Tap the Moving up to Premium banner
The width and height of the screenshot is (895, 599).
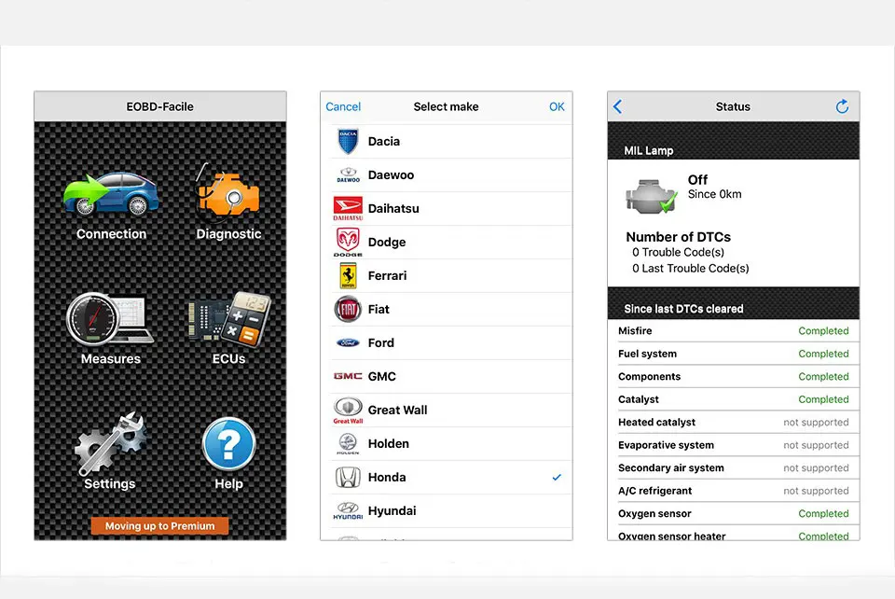(x=159, y=526)
